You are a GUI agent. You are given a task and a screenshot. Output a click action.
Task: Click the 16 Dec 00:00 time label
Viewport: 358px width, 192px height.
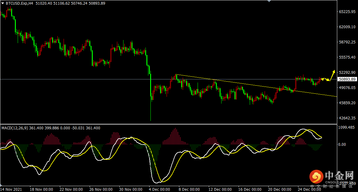click(250, 190)
